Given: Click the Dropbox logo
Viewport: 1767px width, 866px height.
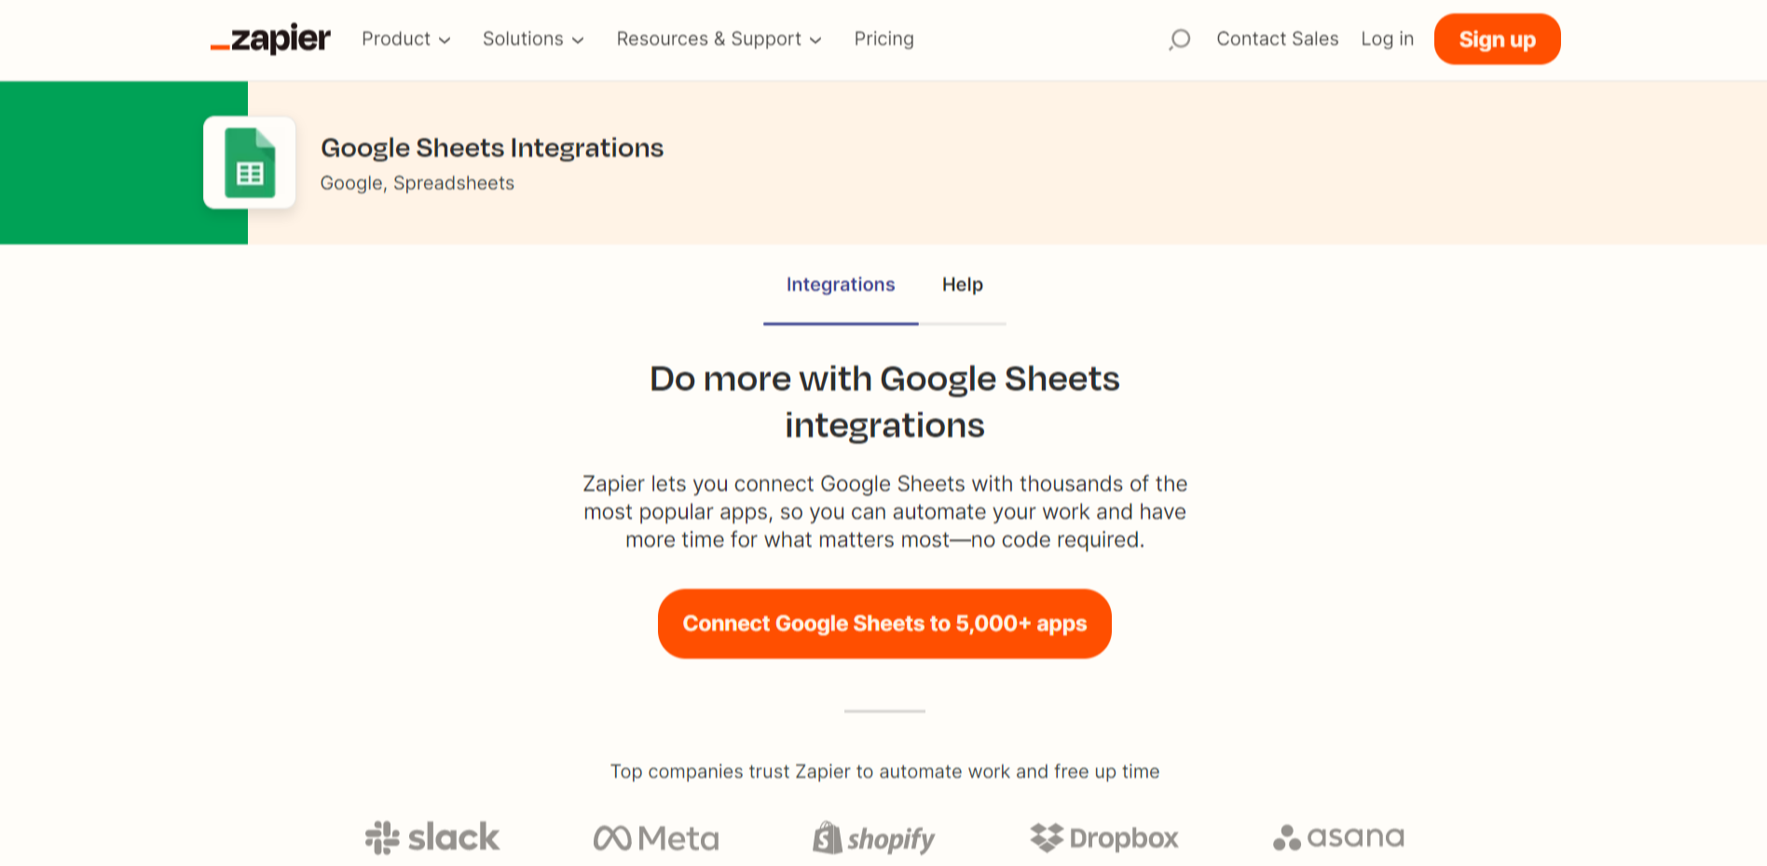Looking at the screenshot, I should tap(1103, 836).
